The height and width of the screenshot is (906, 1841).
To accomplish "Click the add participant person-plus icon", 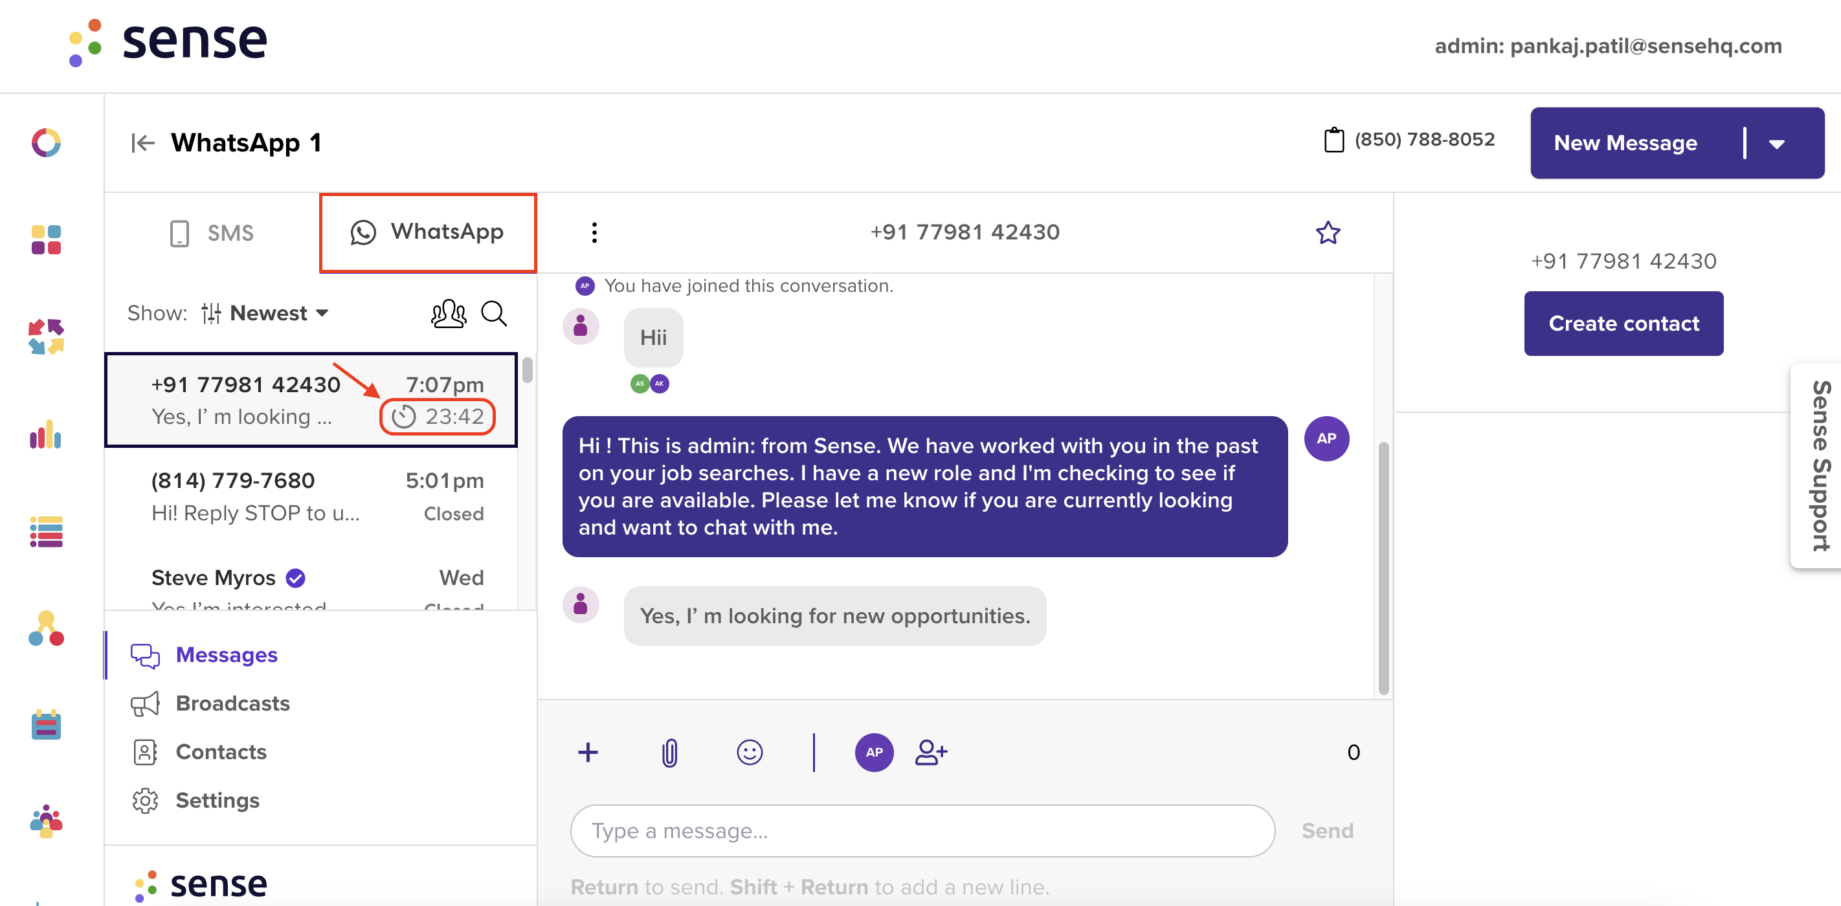I will click(x=930, y=752).
